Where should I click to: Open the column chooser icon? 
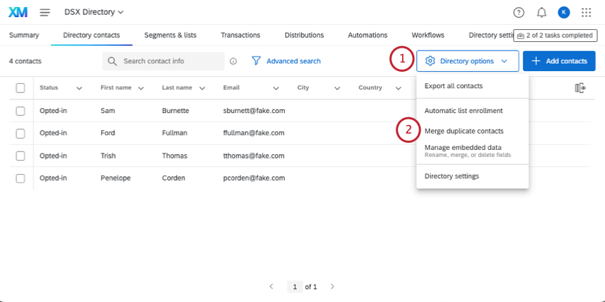pos(580,87)
